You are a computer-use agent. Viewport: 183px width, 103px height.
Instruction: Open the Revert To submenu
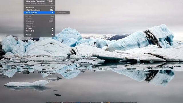[39, 31]
